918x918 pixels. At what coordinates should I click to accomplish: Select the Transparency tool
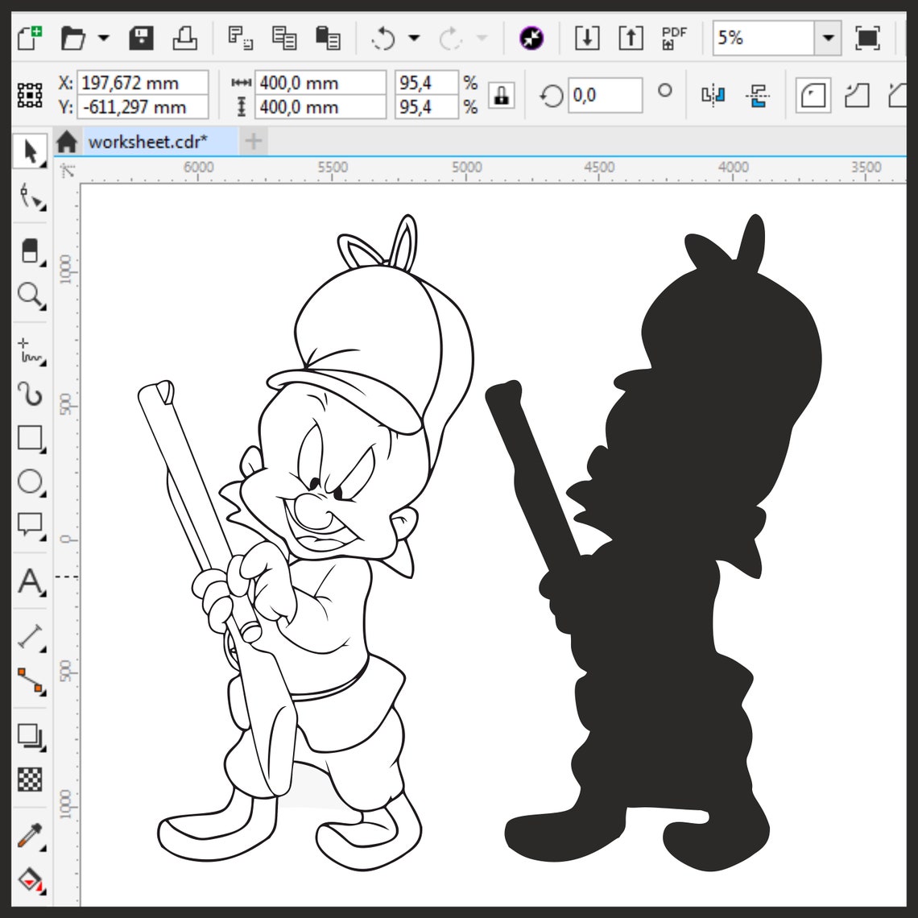30,779
